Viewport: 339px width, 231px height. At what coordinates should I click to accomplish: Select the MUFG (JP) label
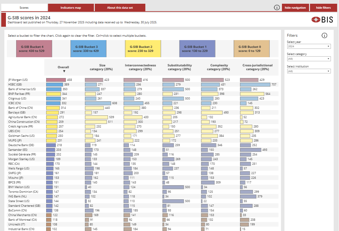click(15, 141)
